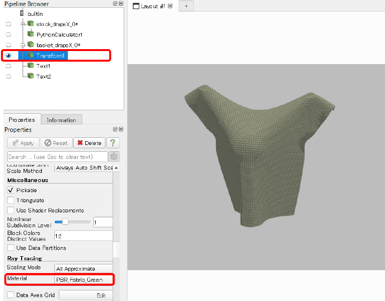
Task: Click the Layout #1 tab icon
Action: (x=136, y=6)
